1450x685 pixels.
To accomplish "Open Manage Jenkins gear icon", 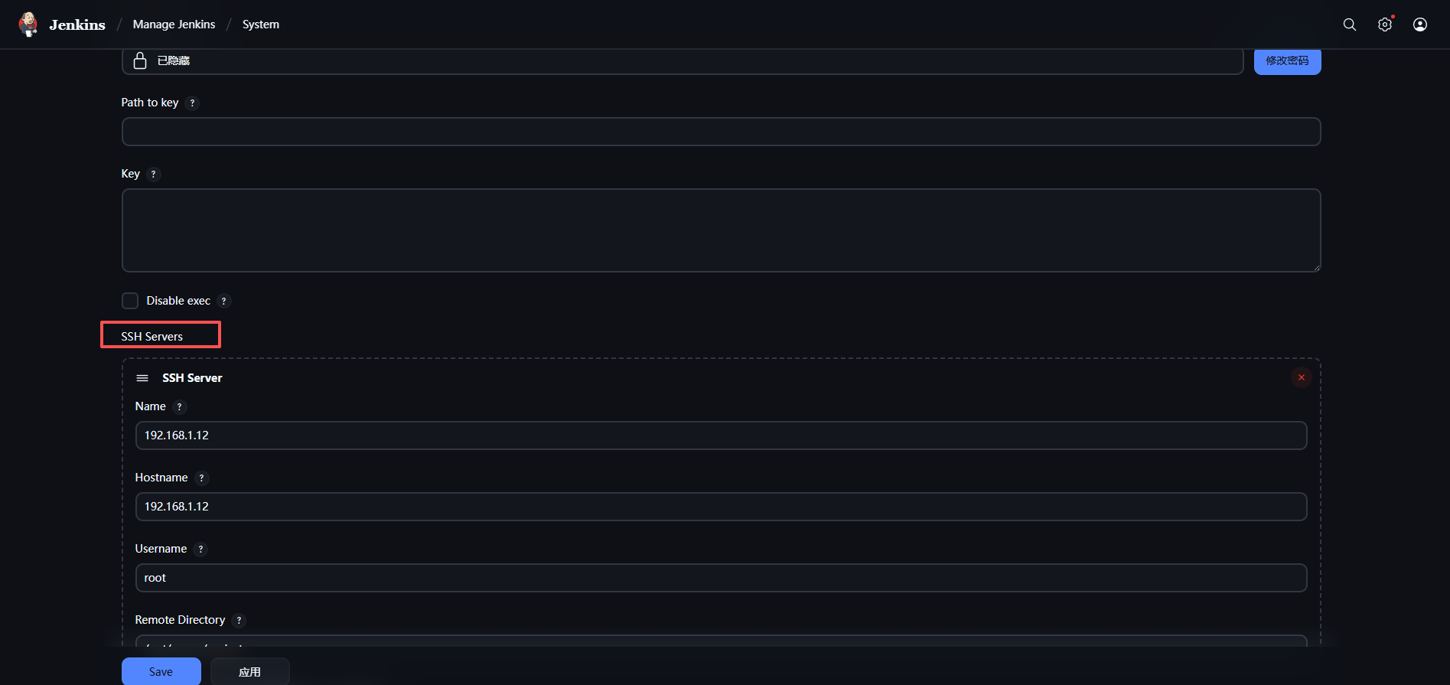I will [x=1385, y=24].
